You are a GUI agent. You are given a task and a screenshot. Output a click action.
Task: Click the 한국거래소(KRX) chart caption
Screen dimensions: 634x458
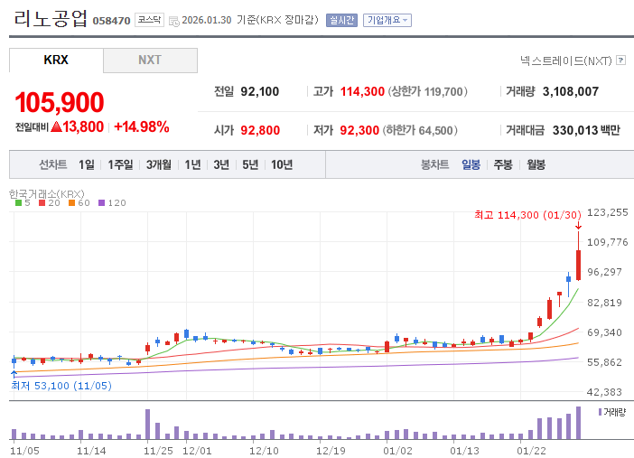[47, 194]
